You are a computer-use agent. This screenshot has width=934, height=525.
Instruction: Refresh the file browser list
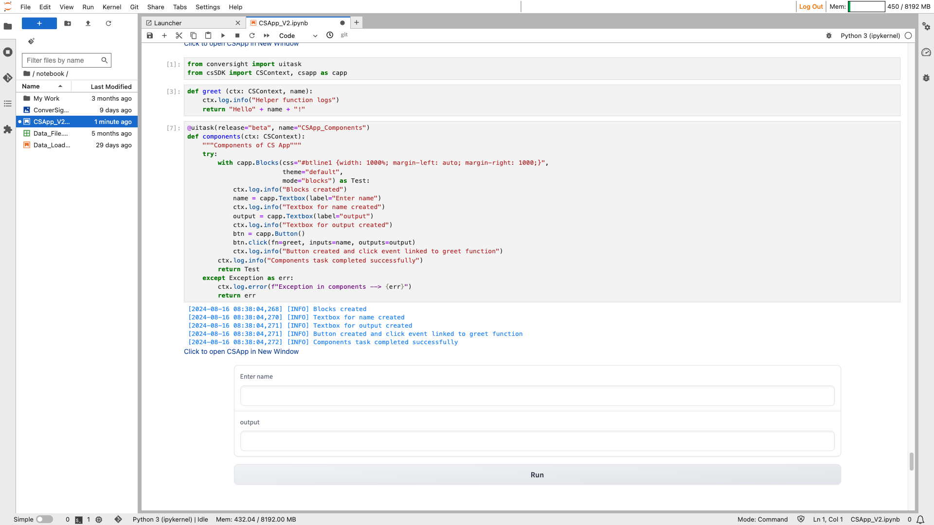click(x=108, y=23)
